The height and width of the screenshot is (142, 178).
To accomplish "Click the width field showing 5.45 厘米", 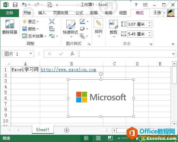I will [137, 34].
